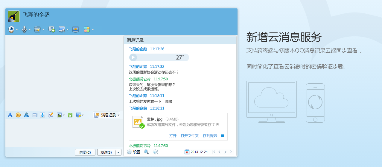Open the calendar date picker icon
Screen dimensions: 382x167
pyautogui.click(x=187, y=152)
